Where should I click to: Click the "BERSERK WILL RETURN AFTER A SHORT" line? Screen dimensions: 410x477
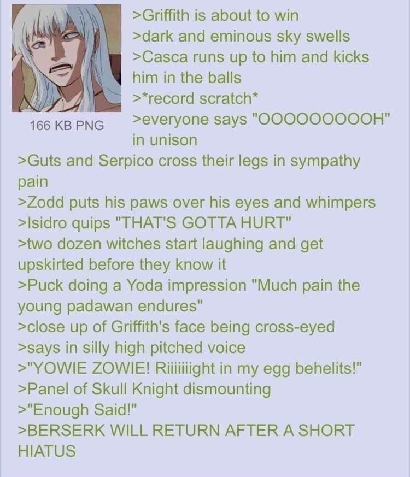coord(186,431)
